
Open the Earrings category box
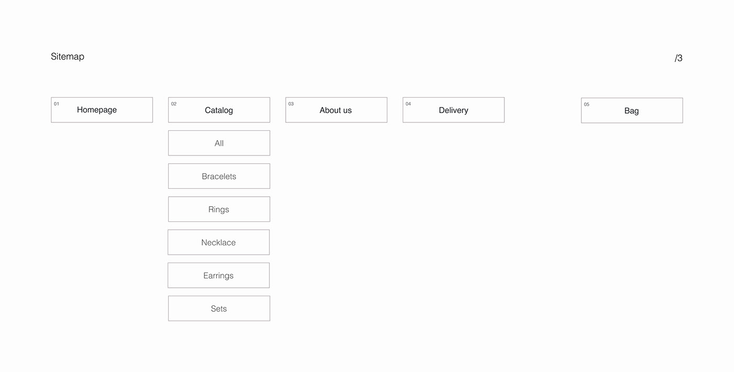pos(219,275)
